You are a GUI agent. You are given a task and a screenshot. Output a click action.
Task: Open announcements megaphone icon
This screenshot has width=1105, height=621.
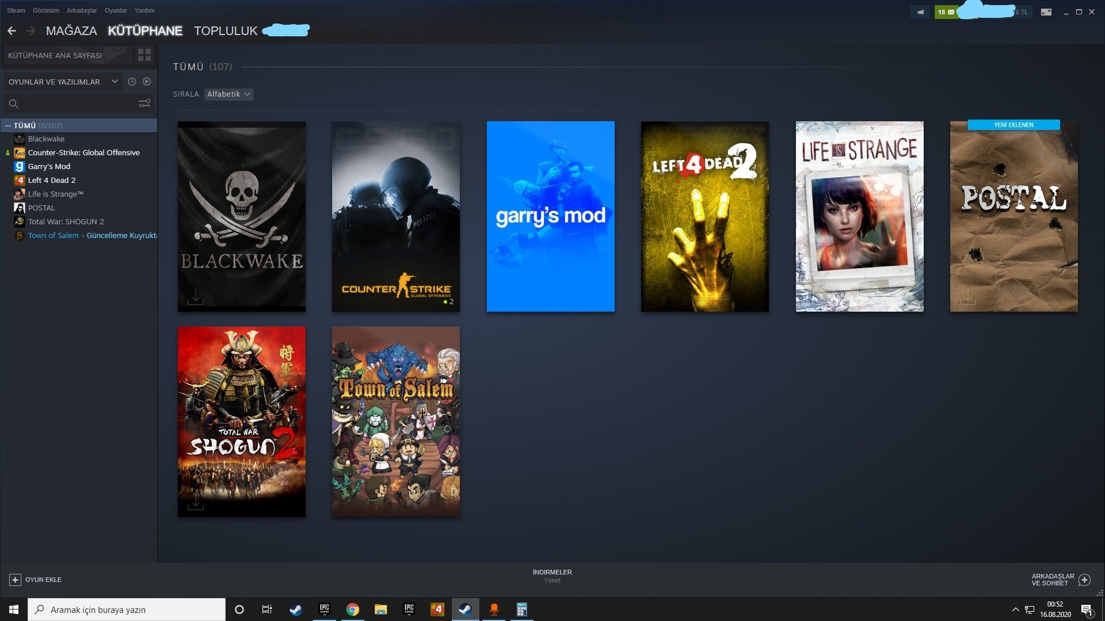tap(920, 12)
